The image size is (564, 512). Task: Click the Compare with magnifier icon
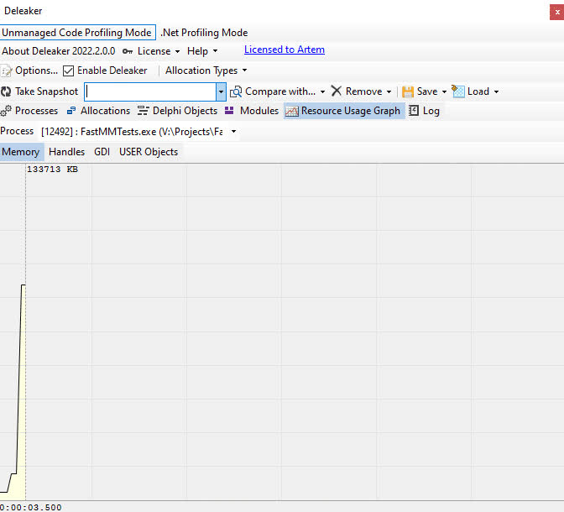(236, 91)
